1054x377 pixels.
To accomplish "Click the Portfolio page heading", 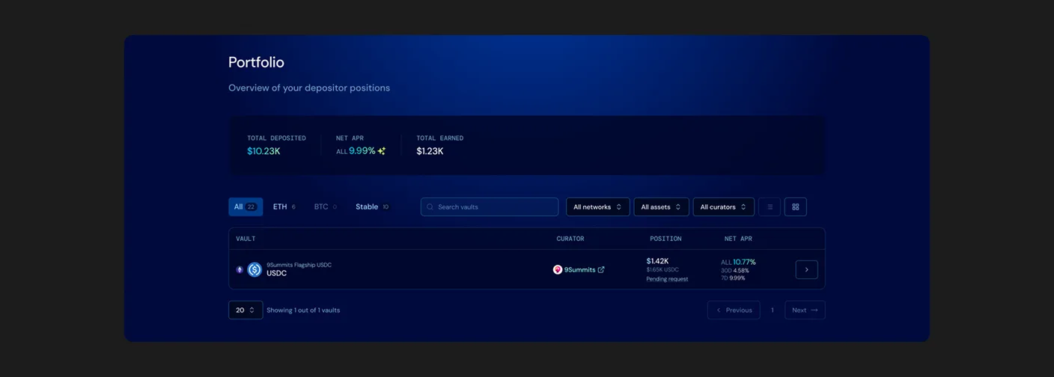I will click(256, 62).
